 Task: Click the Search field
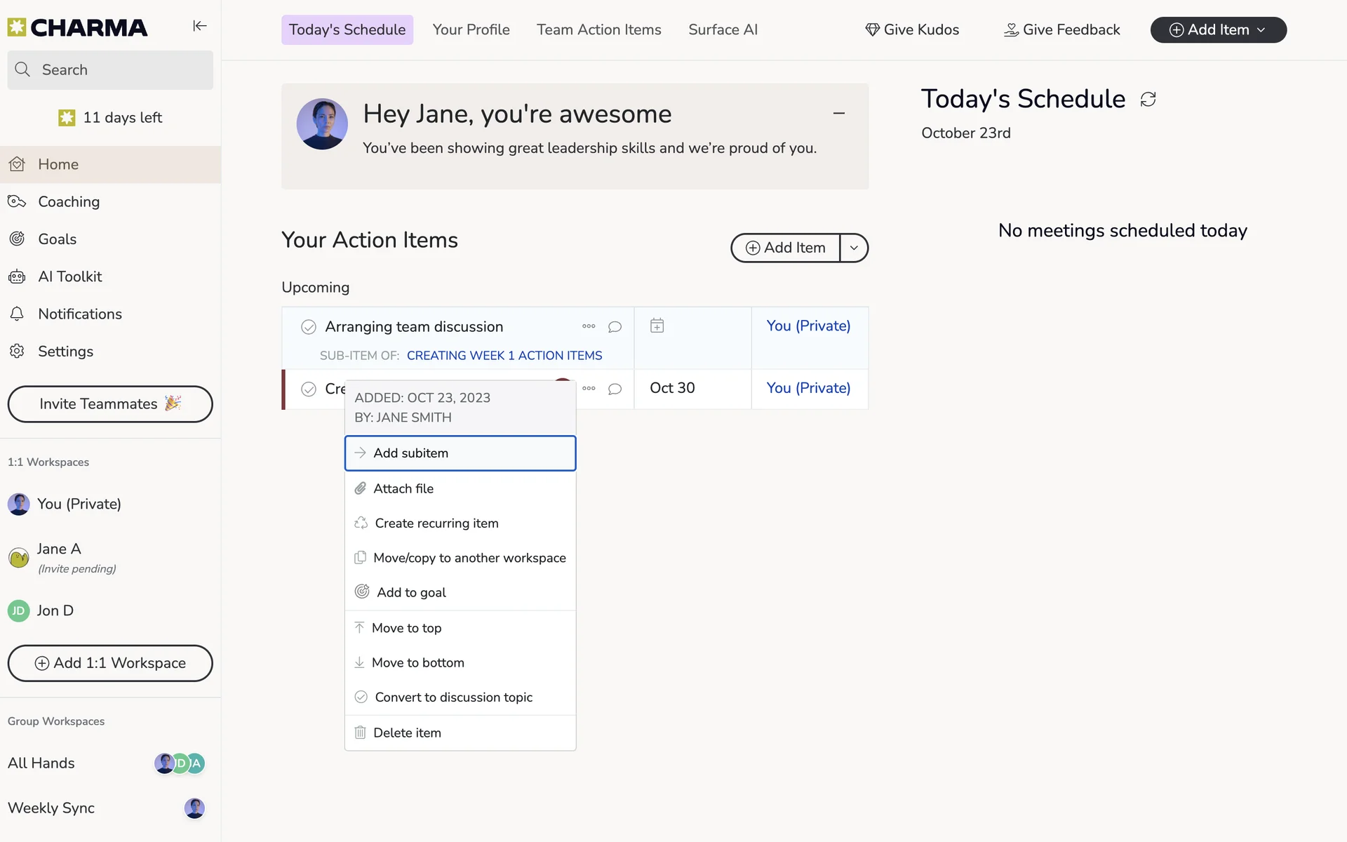click(110, 70)
